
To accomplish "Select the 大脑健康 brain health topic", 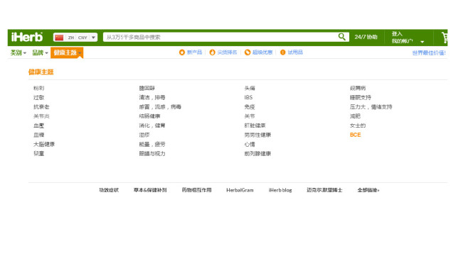I will pyautogui.click(x=44, y=144).
